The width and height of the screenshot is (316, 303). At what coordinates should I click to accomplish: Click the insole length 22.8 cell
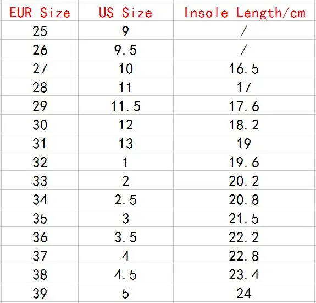click(x=244, y=255)
